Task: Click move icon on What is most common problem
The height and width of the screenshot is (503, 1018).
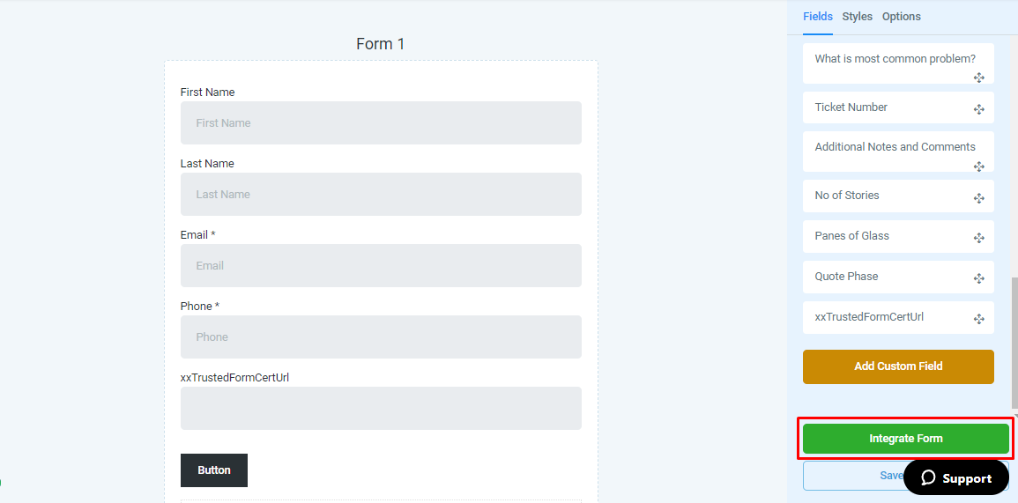Action: coord(978,78)
